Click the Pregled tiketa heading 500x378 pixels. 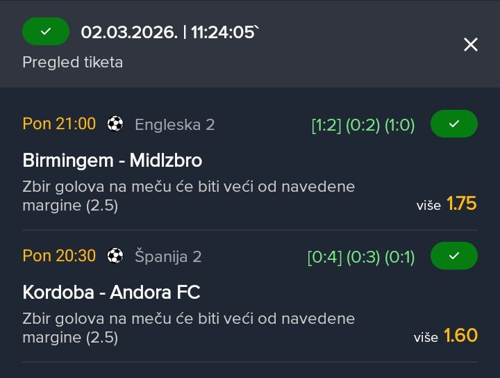72,62
